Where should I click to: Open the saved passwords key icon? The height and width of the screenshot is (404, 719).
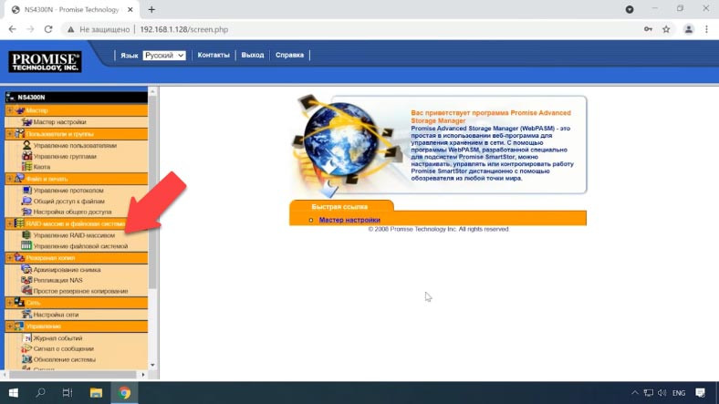coord(648,29)
